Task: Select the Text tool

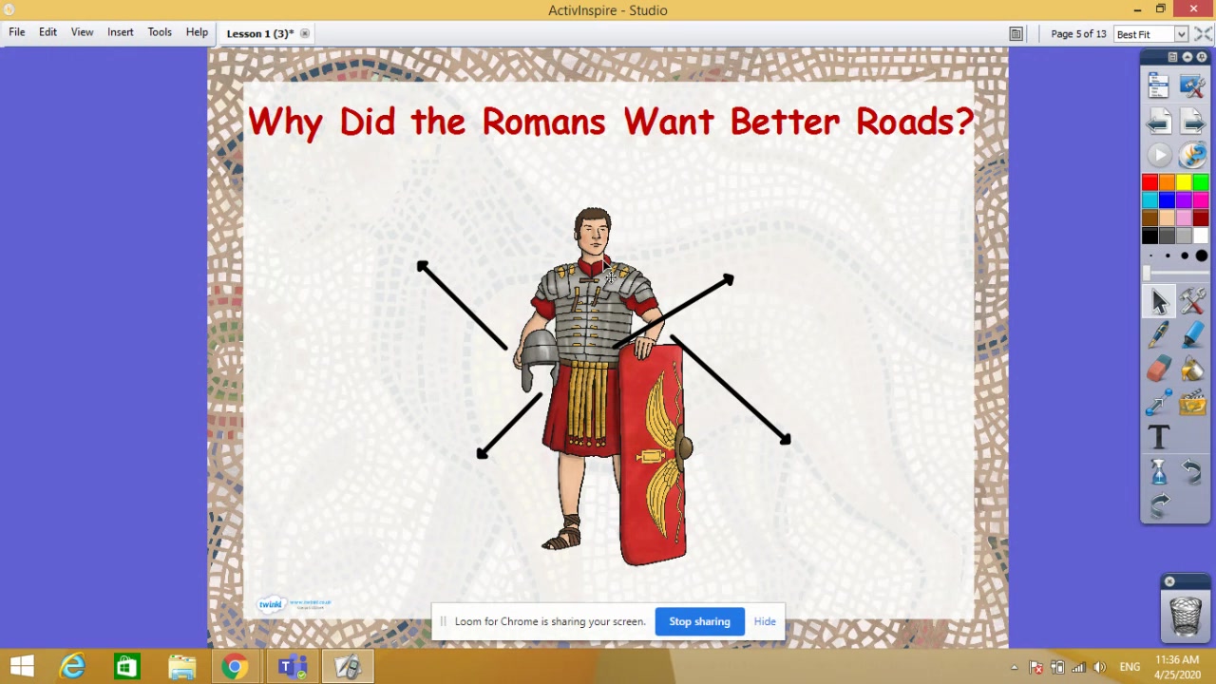Action: pos(1158,437)
